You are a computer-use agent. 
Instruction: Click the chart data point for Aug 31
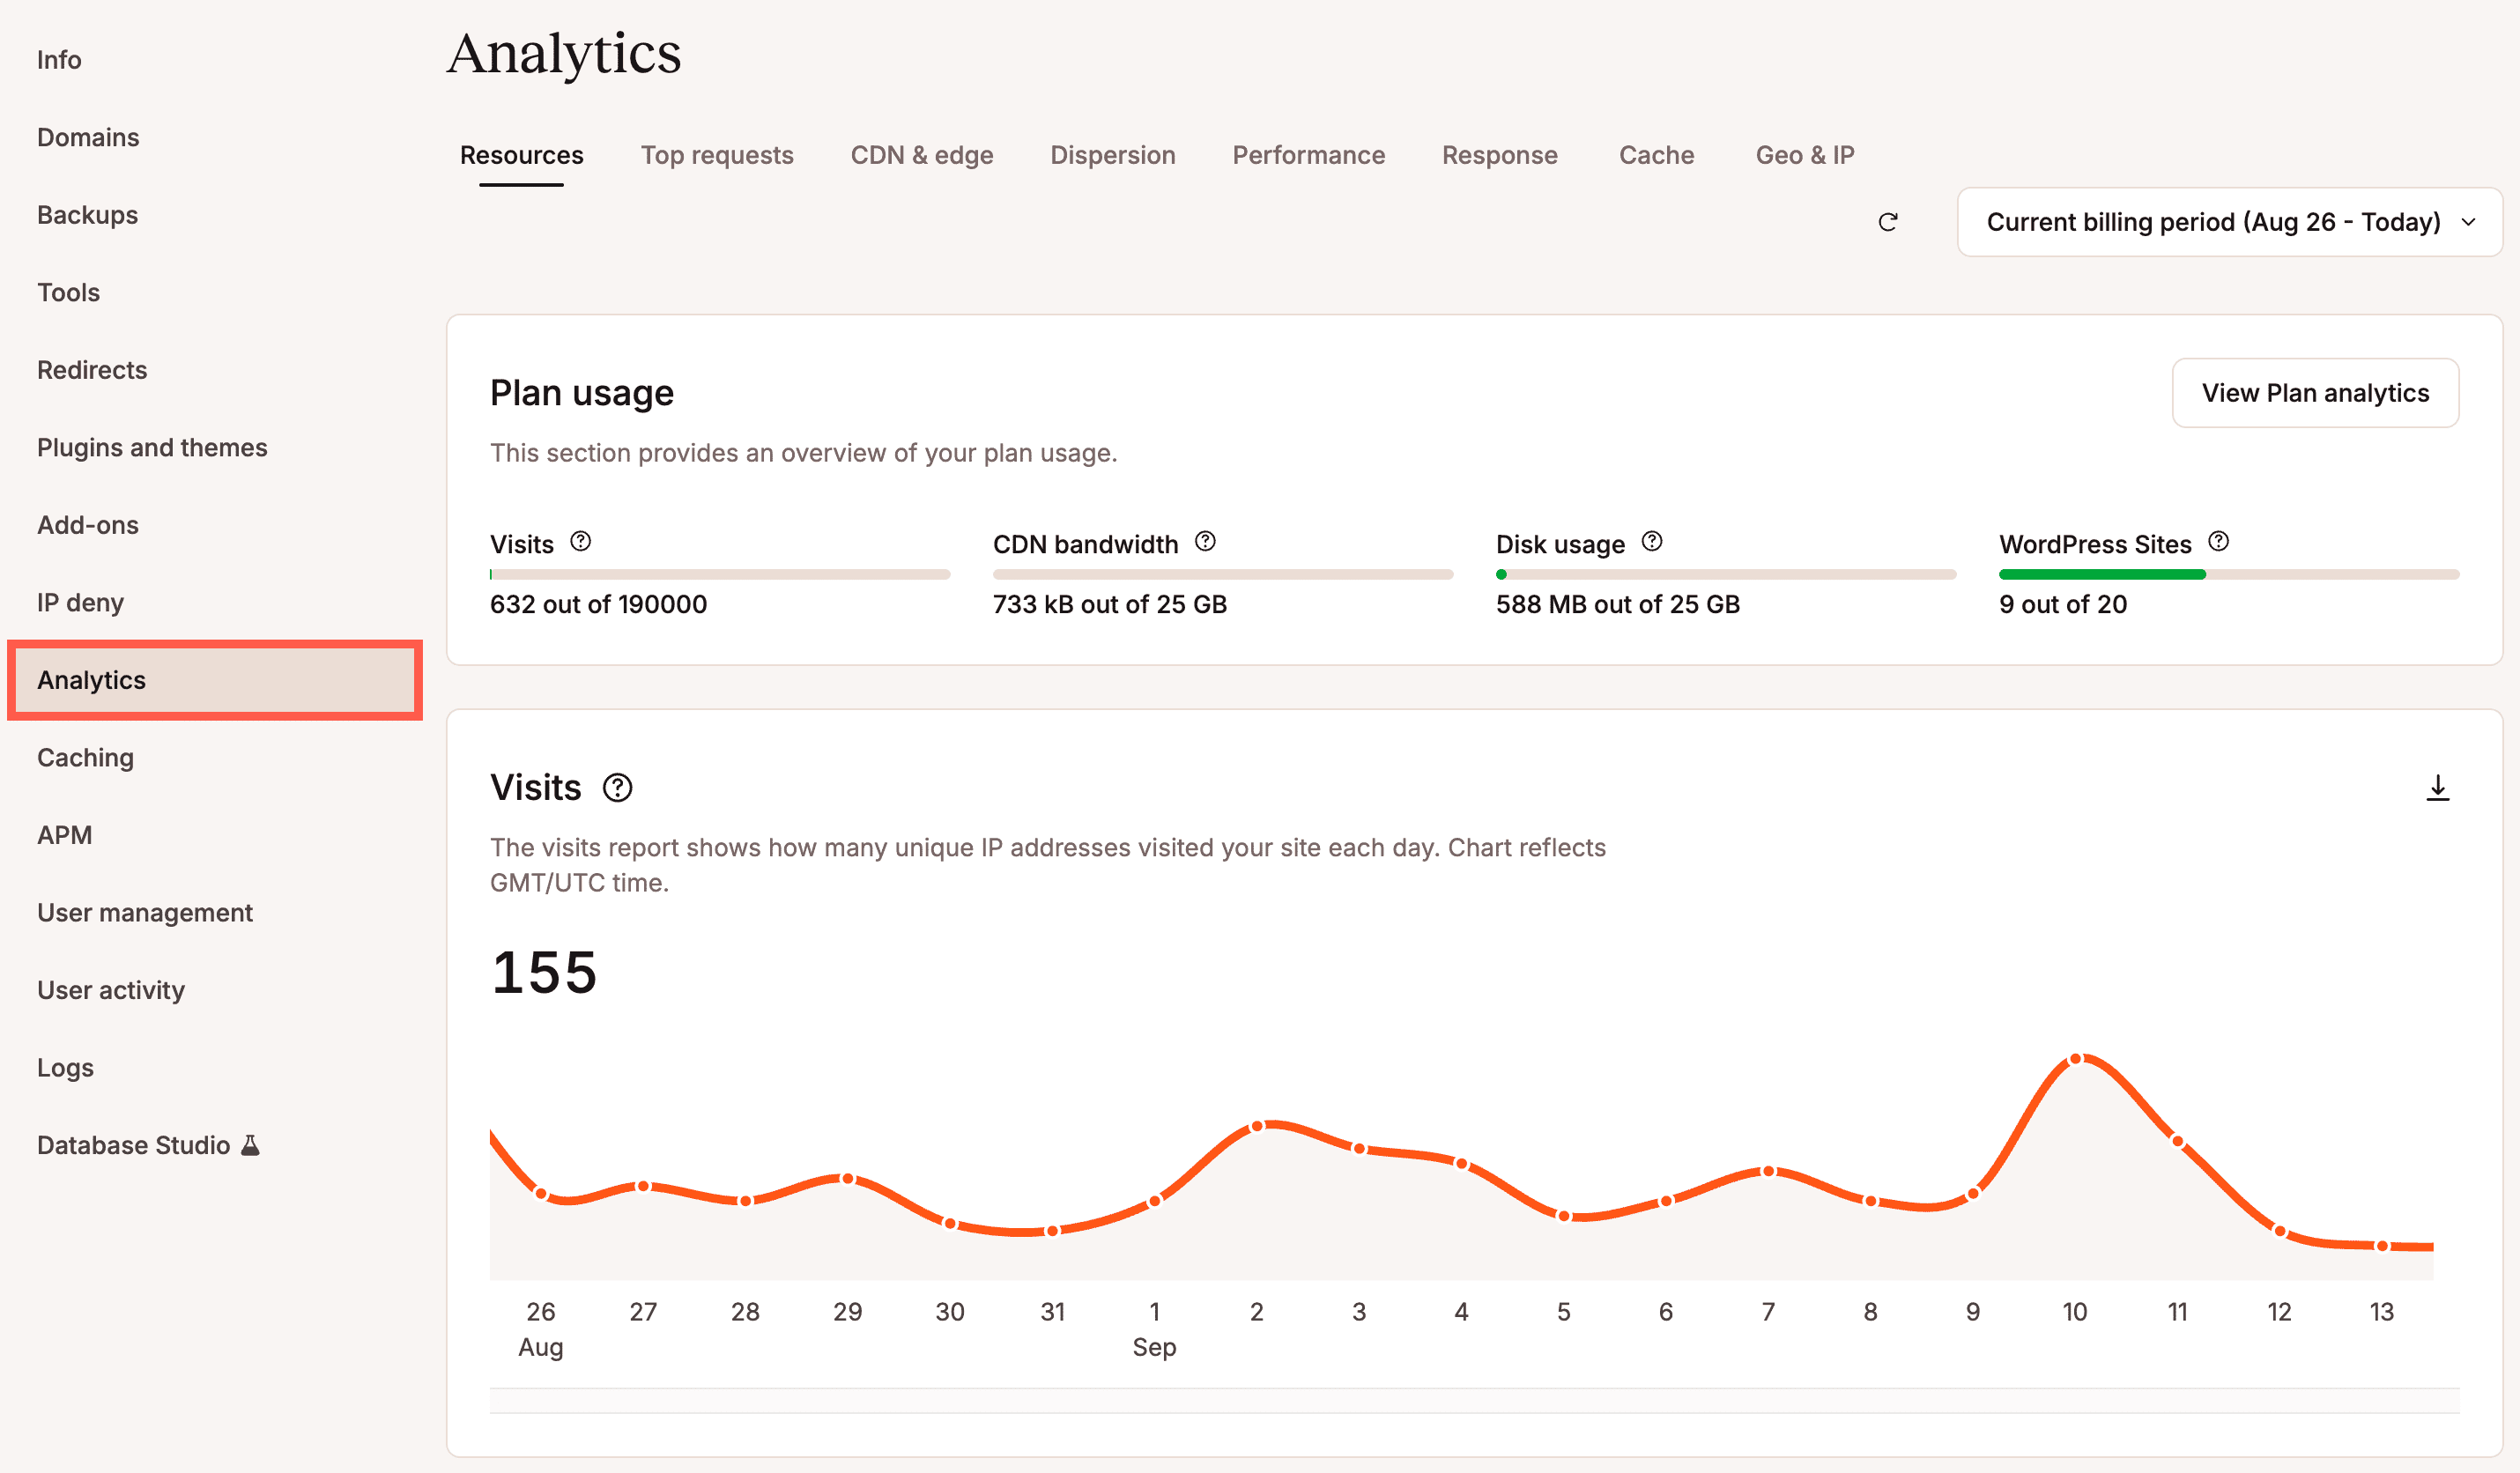pyautogui.click(x=1052, y=1231)
